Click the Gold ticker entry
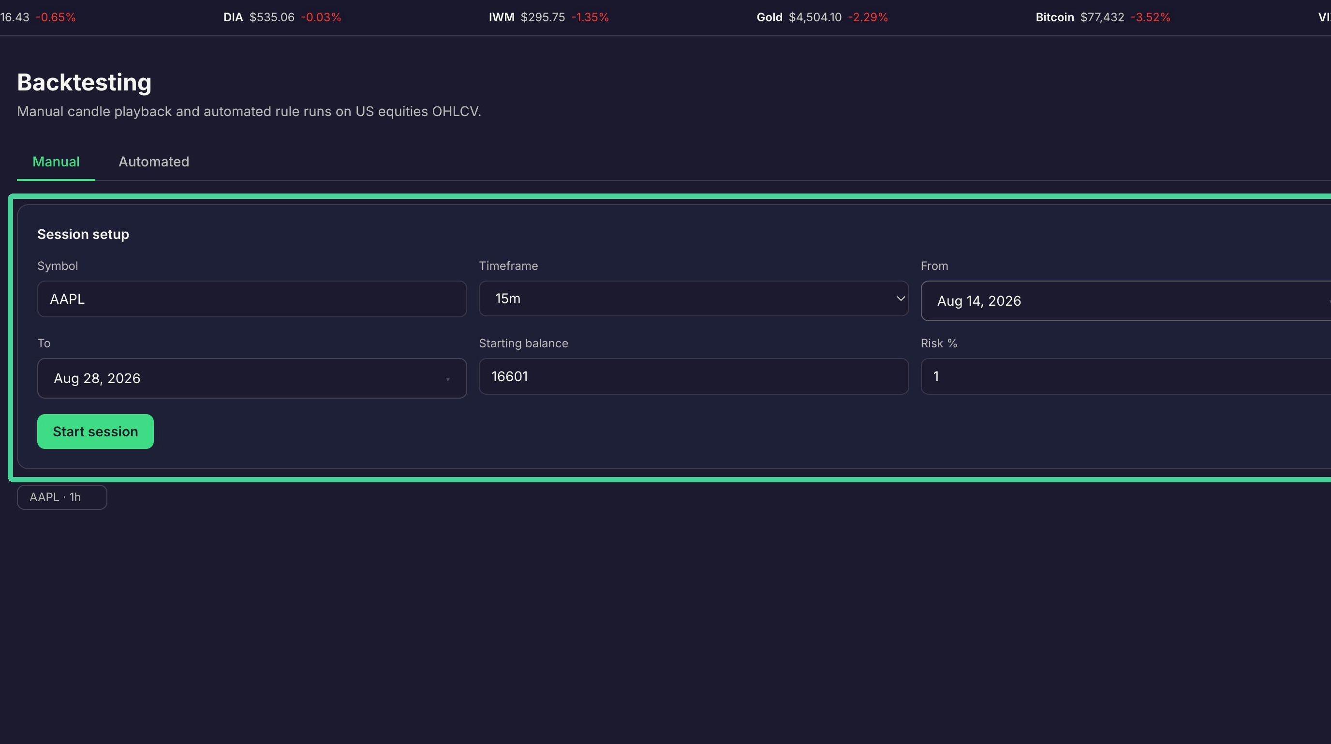The height and width of the screenshot is (744, 1331). click(822, 17)
